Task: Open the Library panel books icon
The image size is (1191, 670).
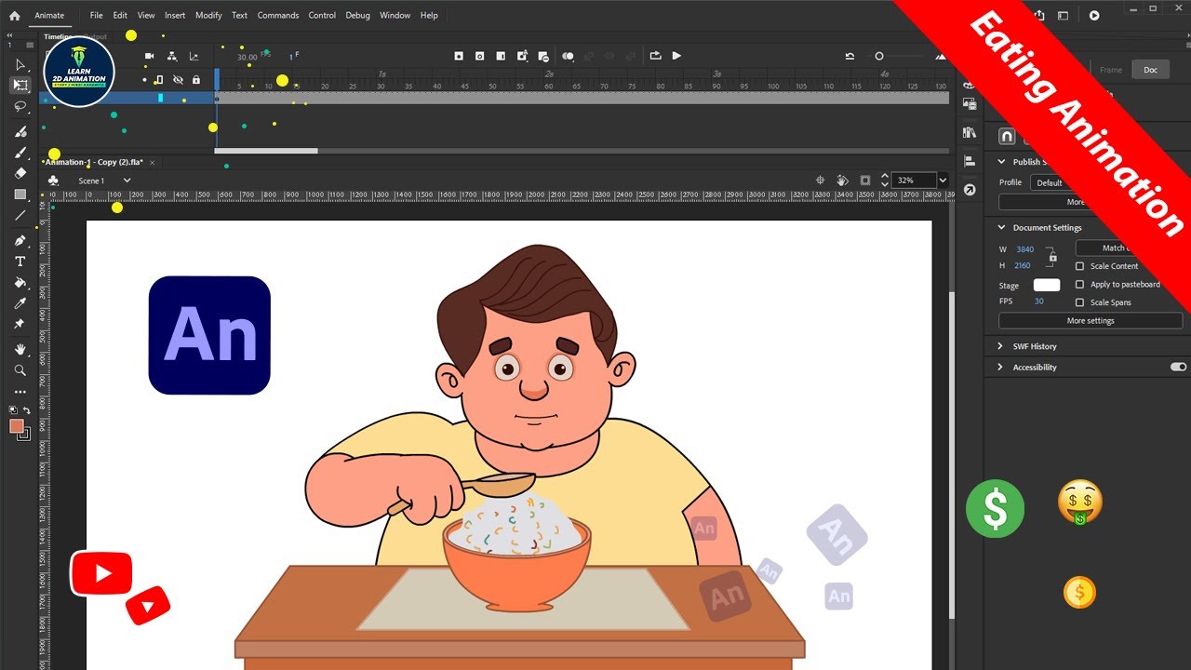Action: pyautogui.click(x=970, y=132)
